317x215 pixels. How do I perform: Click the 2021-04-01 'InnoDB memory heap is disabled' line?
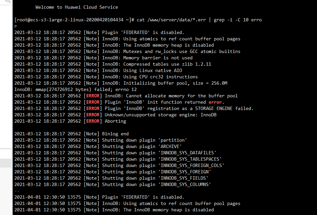click(114, 210)
